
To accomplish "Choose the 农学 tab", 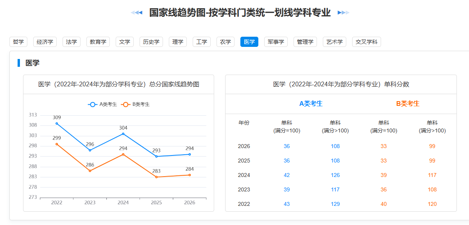I will point(226,42).
